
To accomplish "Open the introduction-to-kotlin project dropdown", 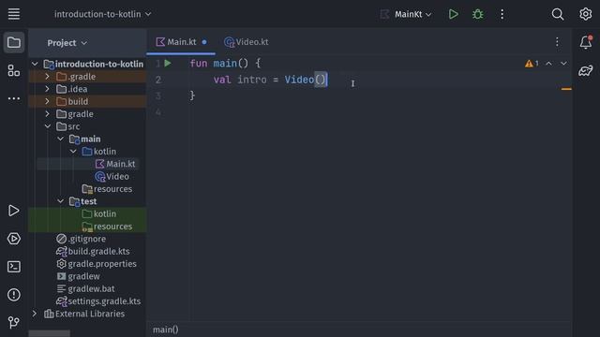I will click(102, 14).
